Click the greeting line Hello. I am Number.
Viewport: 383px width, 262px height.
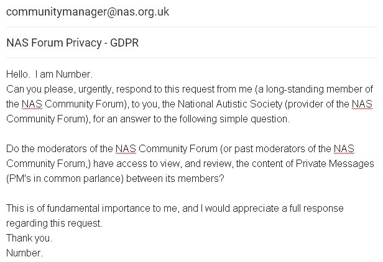coord(49,75)
